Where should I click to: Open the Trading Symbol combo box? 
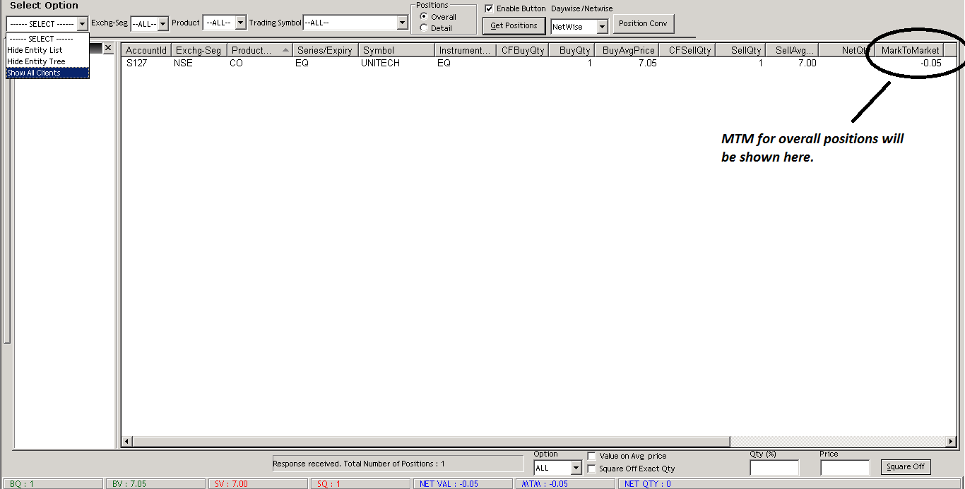402,23
